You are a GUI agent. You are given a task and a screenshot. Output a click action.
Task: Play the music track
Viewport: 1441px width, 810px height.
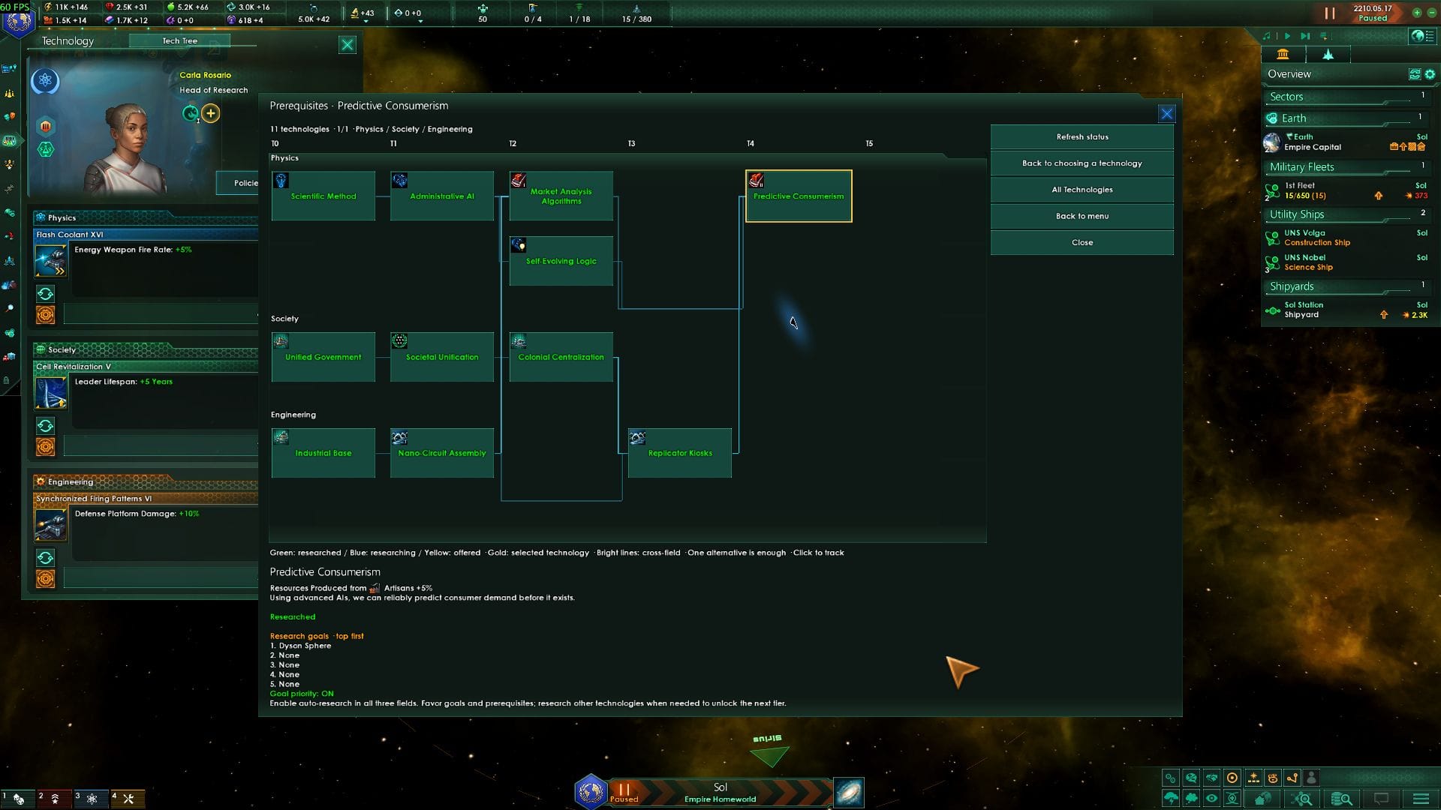tap(1287, 35)
